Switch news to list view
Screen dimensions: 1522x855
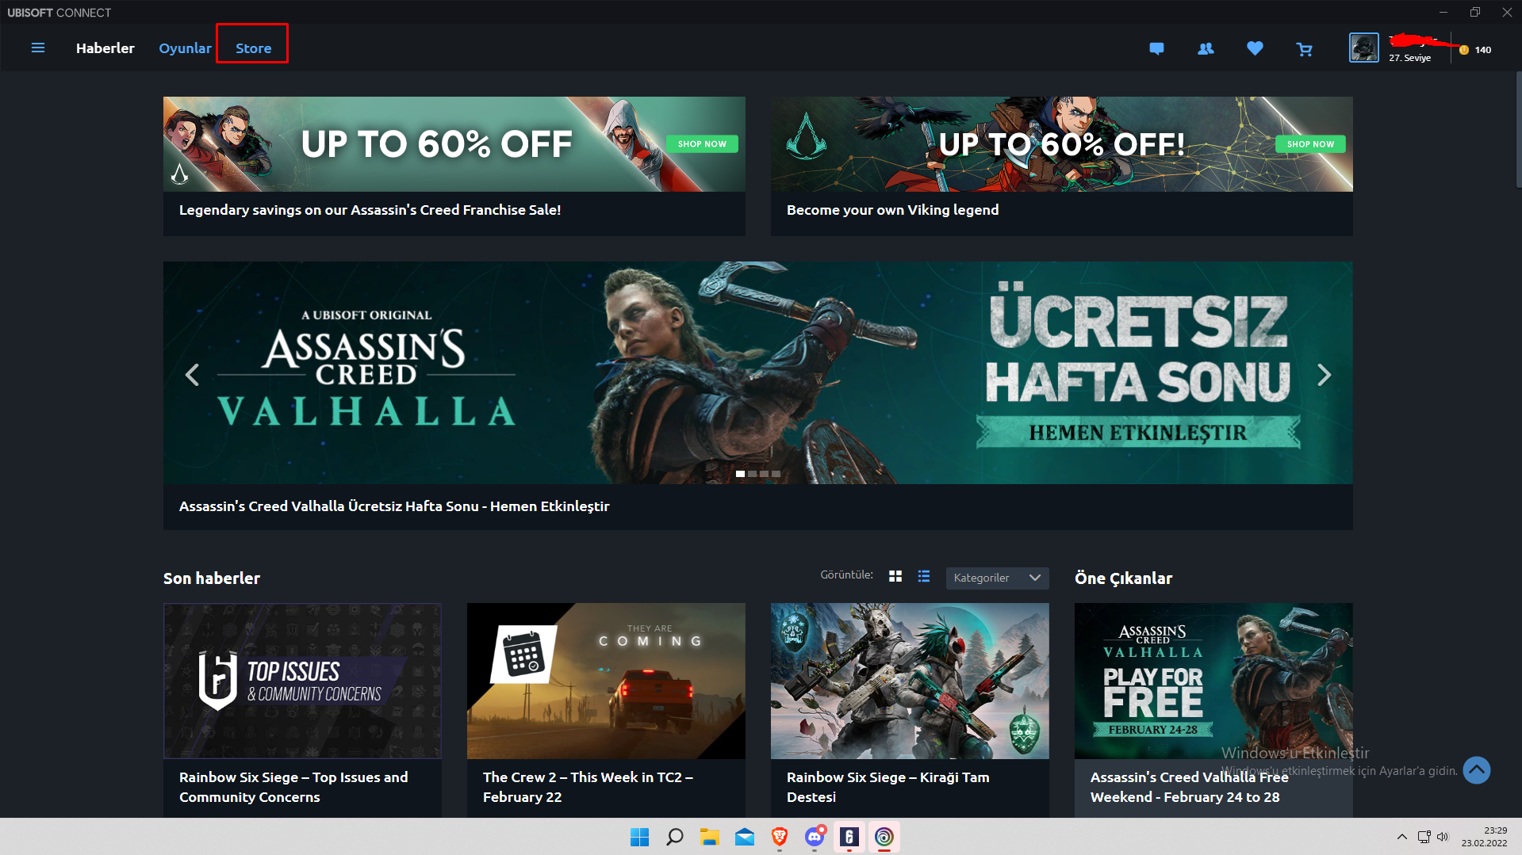[924, 577]
